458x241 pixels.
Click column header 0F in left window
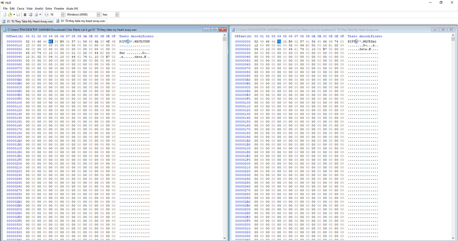click(x=113, y=36)
